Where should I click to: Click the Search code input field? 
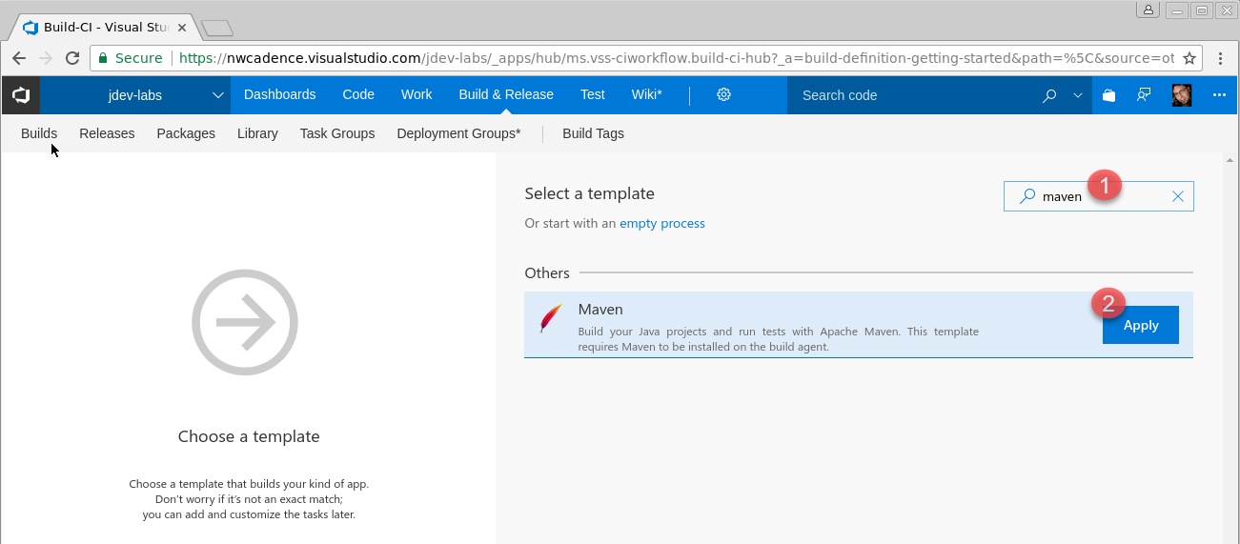(910, 95)
